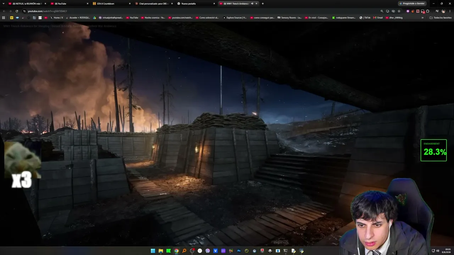This screenshot has height=255, width=454.
Task: Open the Gmail bookmark
Action: coord(378,17)
